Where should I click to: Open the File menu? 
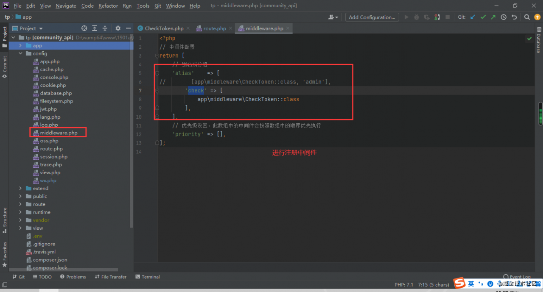click(x=17, y=6)
